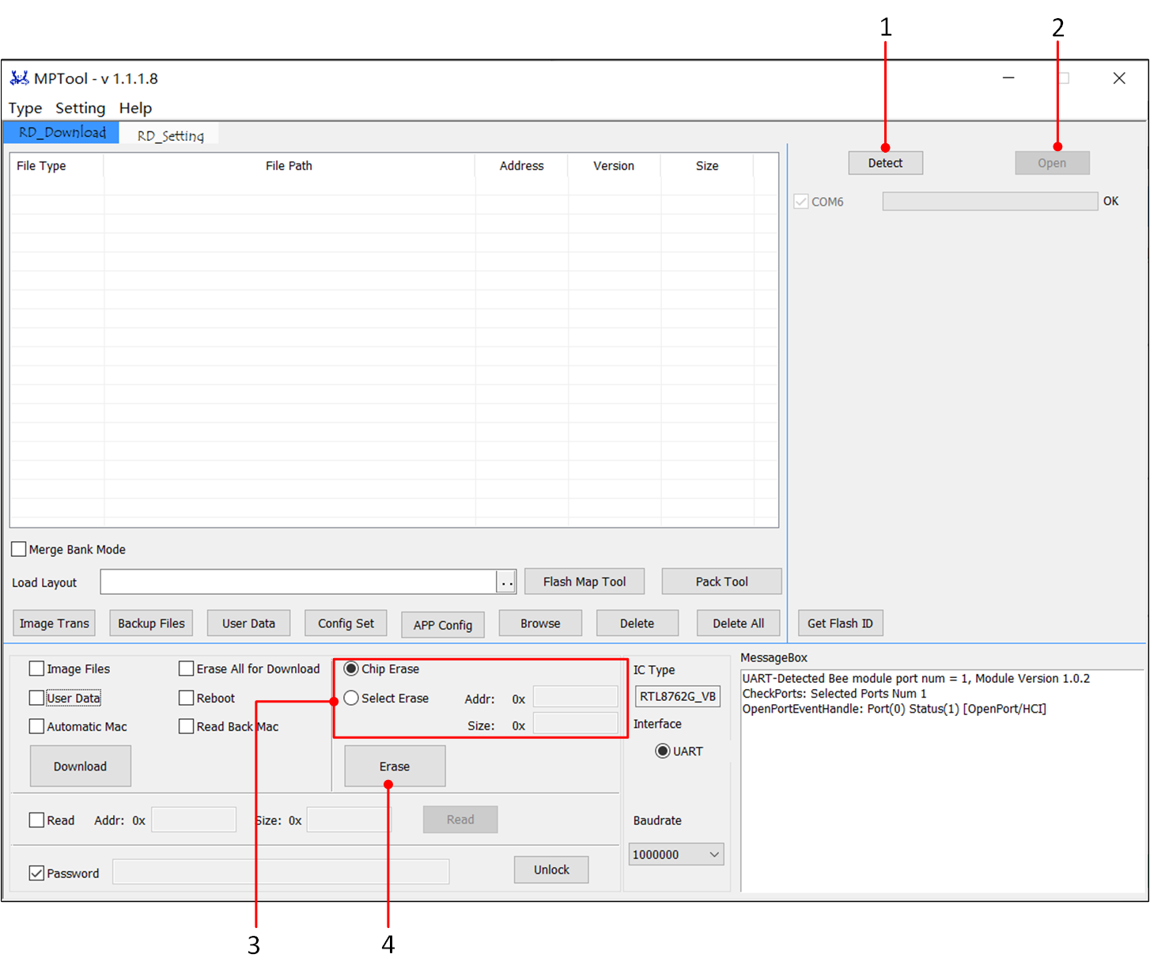1150x977 pixels.
Task: Toggle the Password checkbox
Action: coord(36,873)
